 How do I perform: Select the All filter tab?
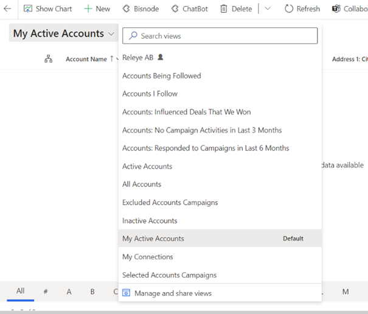(x=20, y=291)
